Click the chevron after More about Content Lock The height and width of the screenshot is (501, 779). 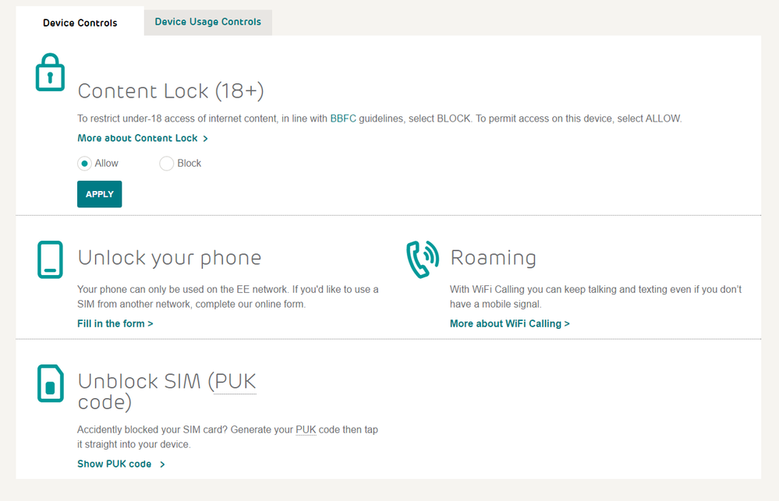(x=205, y=139)
